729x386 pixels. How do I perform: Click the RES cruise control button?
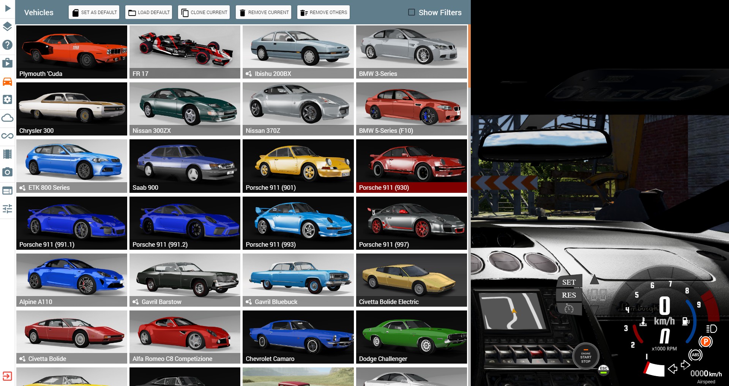pos(569,295)
